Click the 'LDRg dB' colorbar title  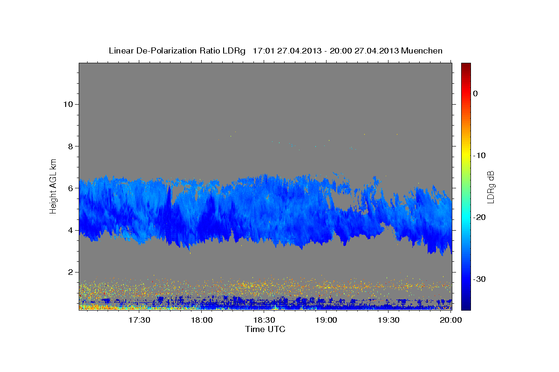pyautogui.click(x=491, y=187)
